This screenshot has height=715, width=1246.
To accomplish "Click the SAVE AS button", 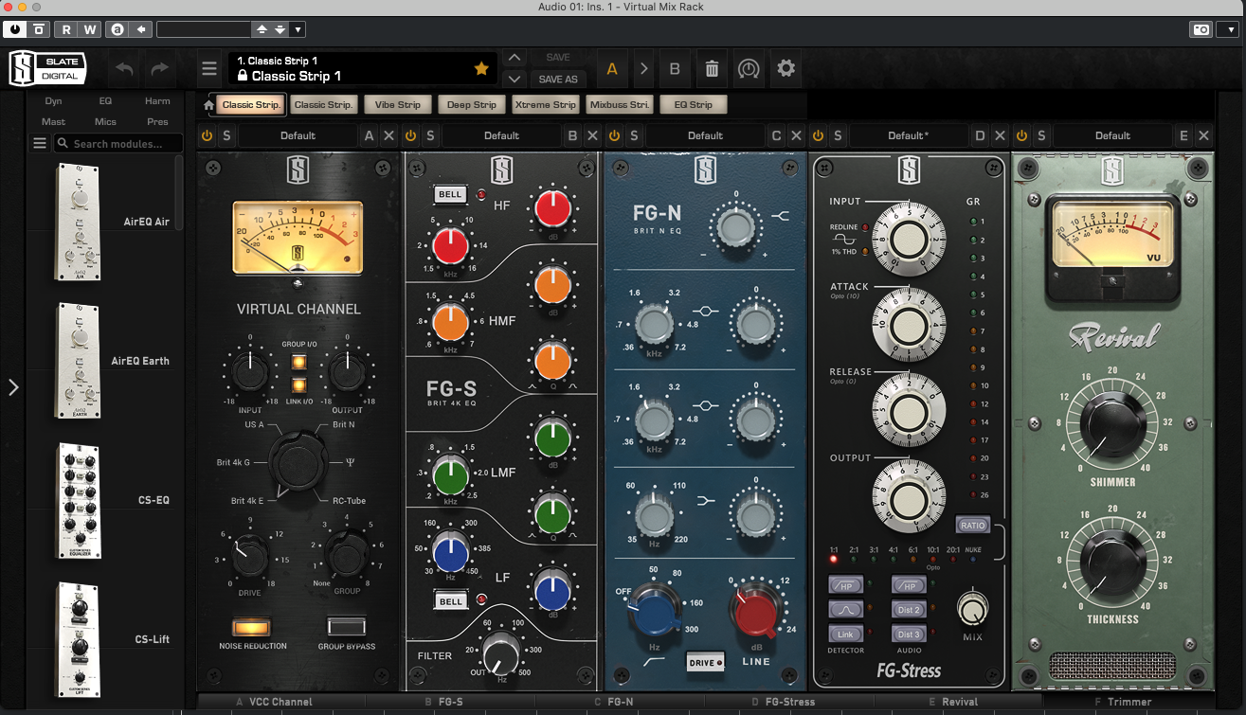I will 558,79.
